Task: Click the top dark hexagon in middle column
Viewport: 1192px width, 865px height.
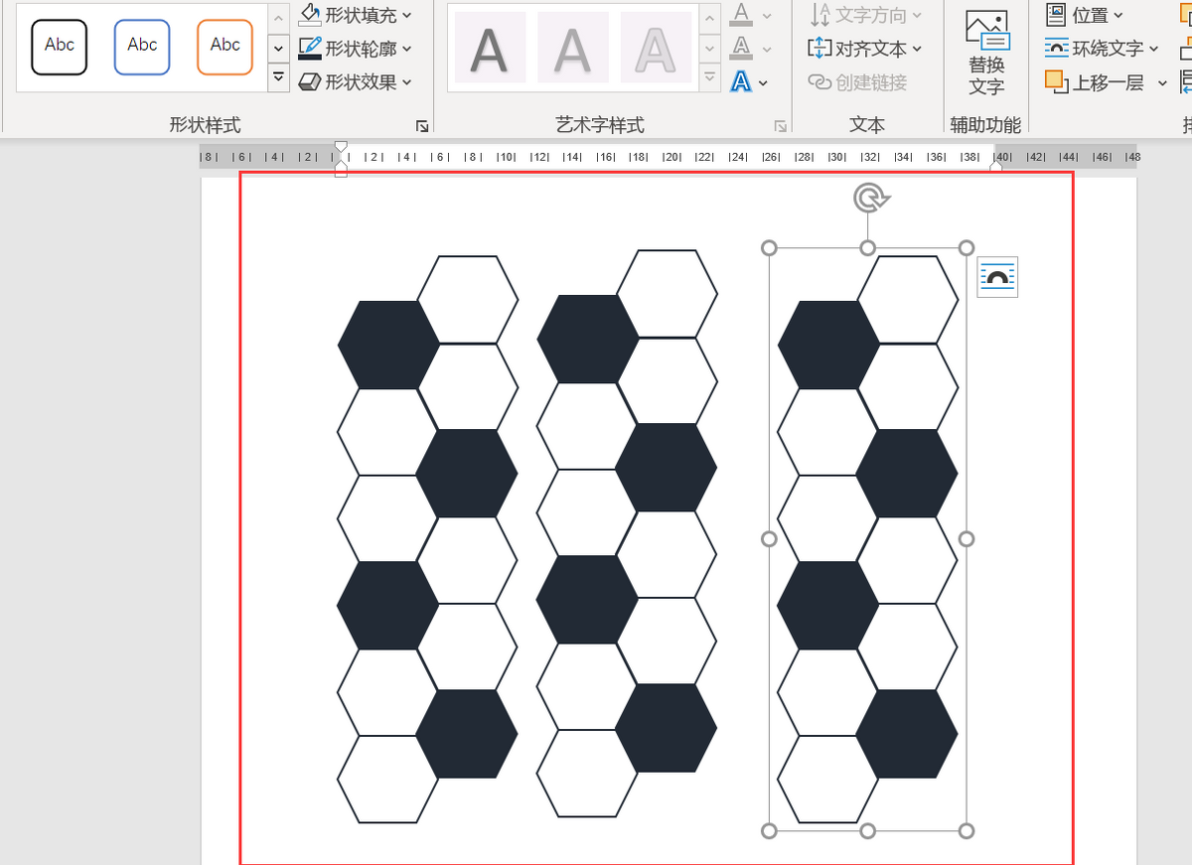Action: click(587, 339)
